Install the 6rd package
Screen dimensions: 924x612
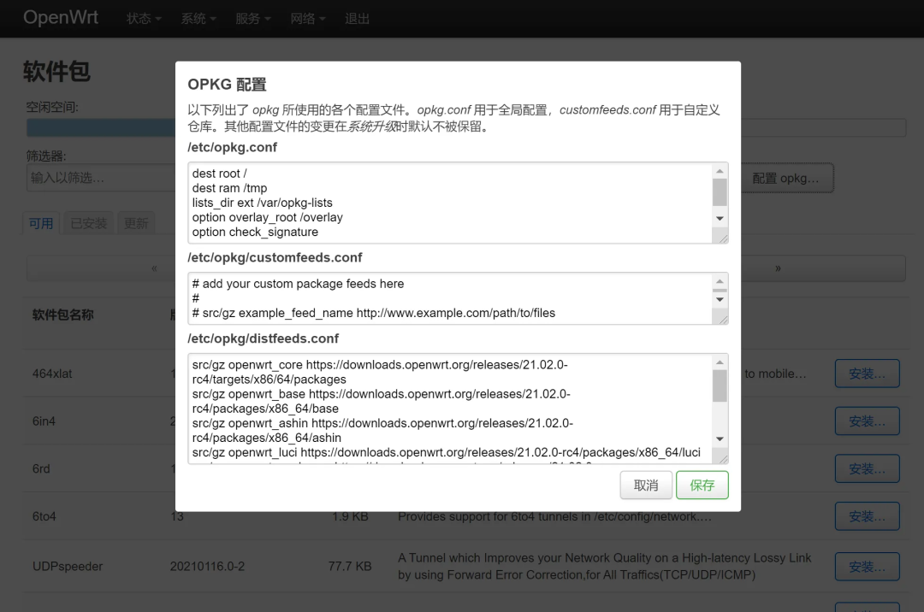(x=867, y=469)
